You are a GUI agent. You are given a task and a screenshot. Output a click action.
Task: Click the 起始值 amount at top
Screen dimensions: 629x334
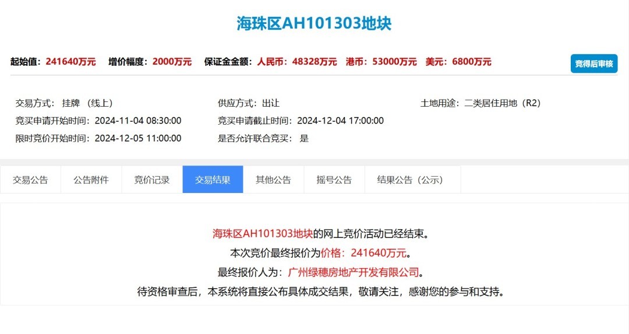pos(70,62)
